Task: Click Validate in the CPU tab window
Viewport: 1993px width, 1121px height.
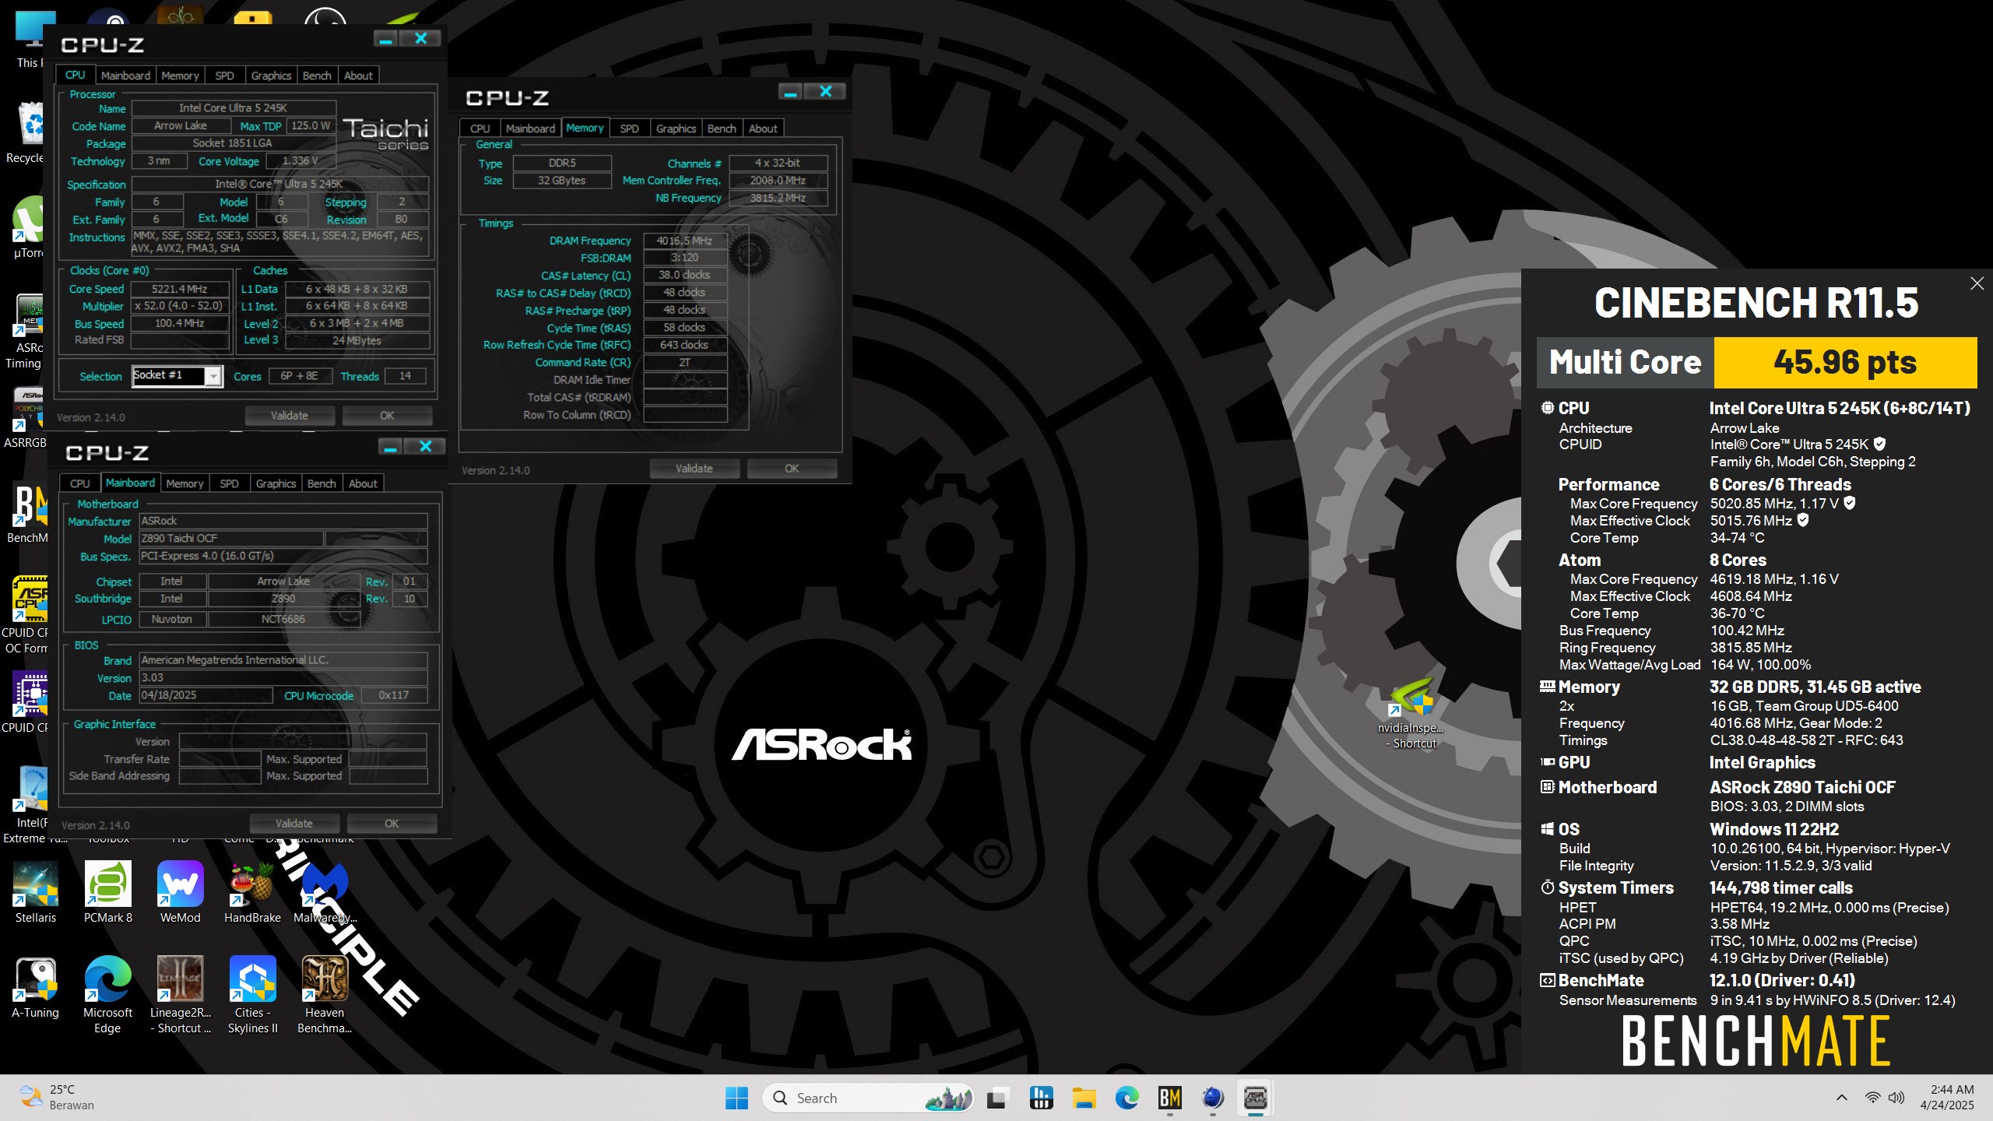Action: (x=290, y=416)
